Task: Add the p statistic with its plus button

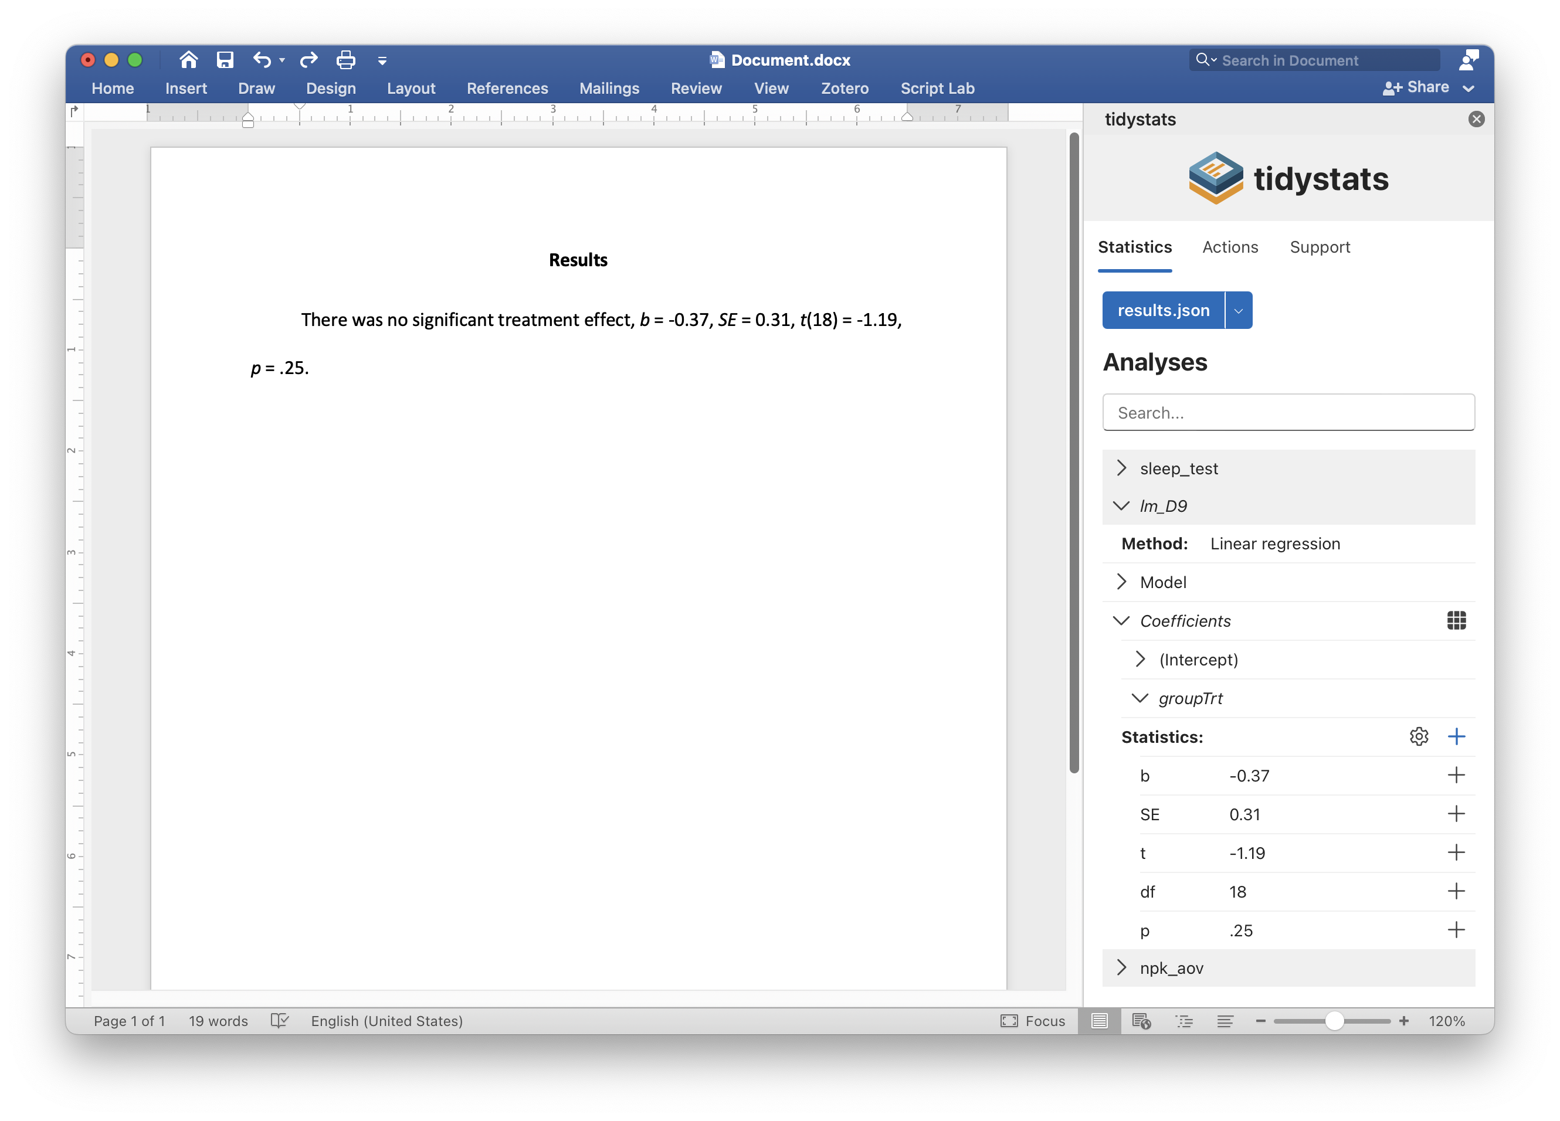Action: click(x=1457, y=930)
